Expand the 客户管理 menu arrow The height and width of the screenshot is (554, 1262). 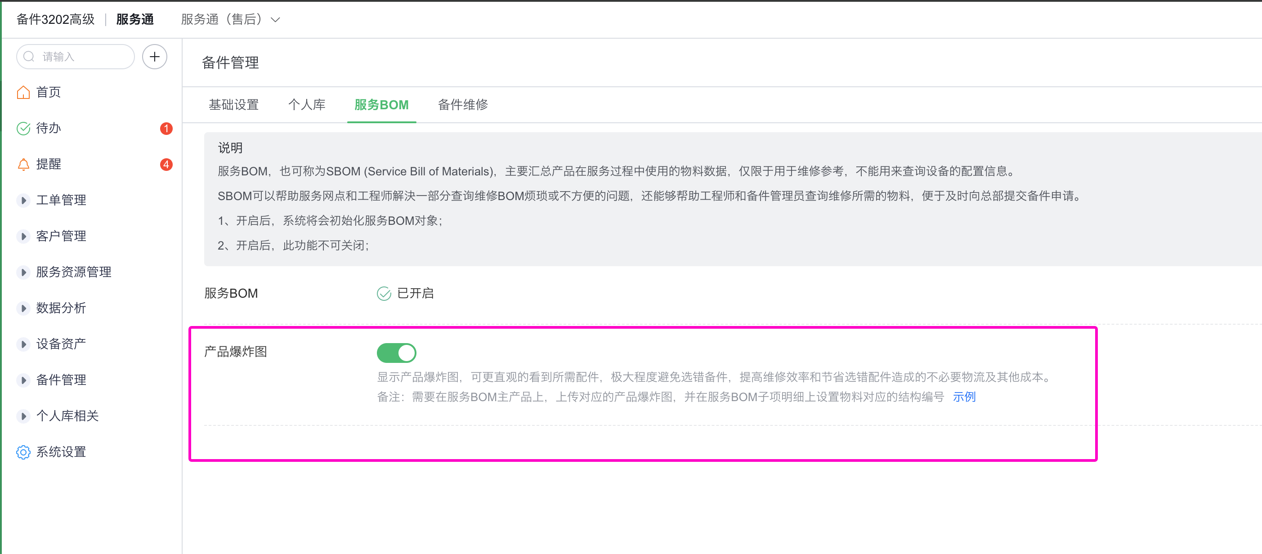pyautogui.click(x=23, y=236)
